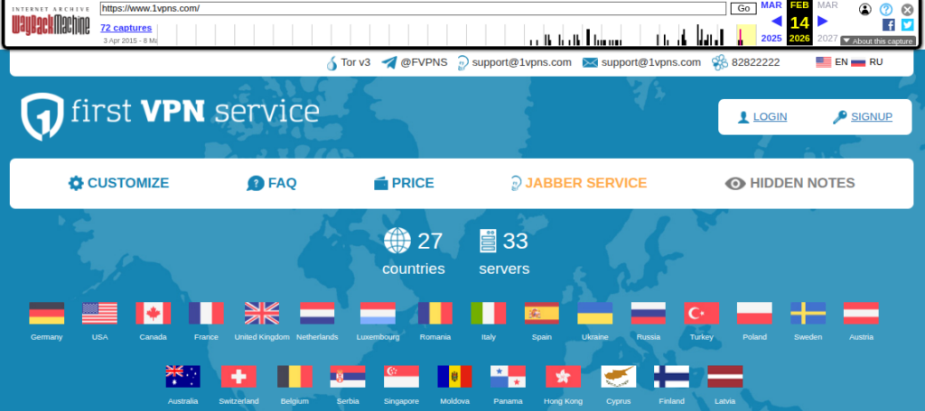Choose the Austria flag

(861, 314)
